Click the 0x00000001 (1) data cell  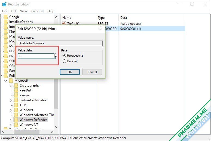(131, 29)
